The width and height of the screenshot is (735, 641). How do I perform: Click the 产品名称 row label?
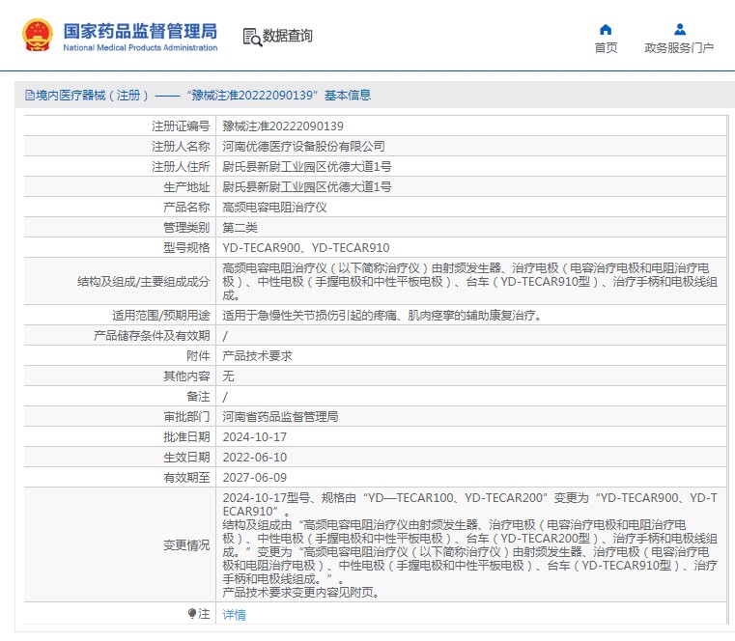pos(186,208)
